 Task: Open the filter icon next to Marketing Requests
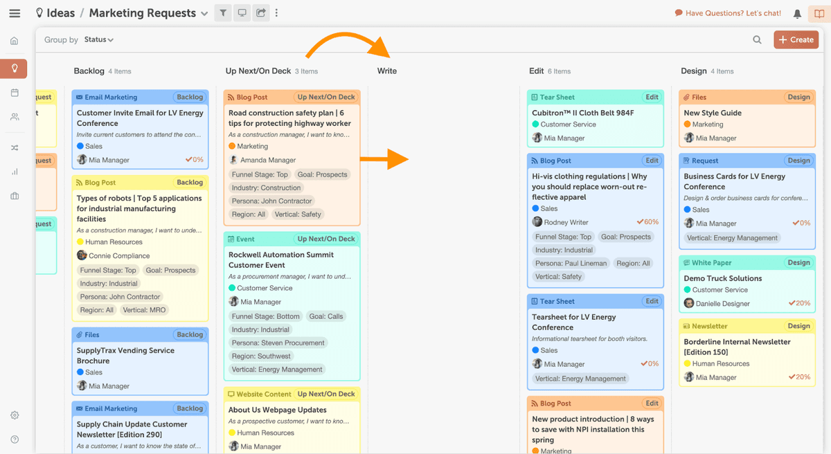click(222, 12)
